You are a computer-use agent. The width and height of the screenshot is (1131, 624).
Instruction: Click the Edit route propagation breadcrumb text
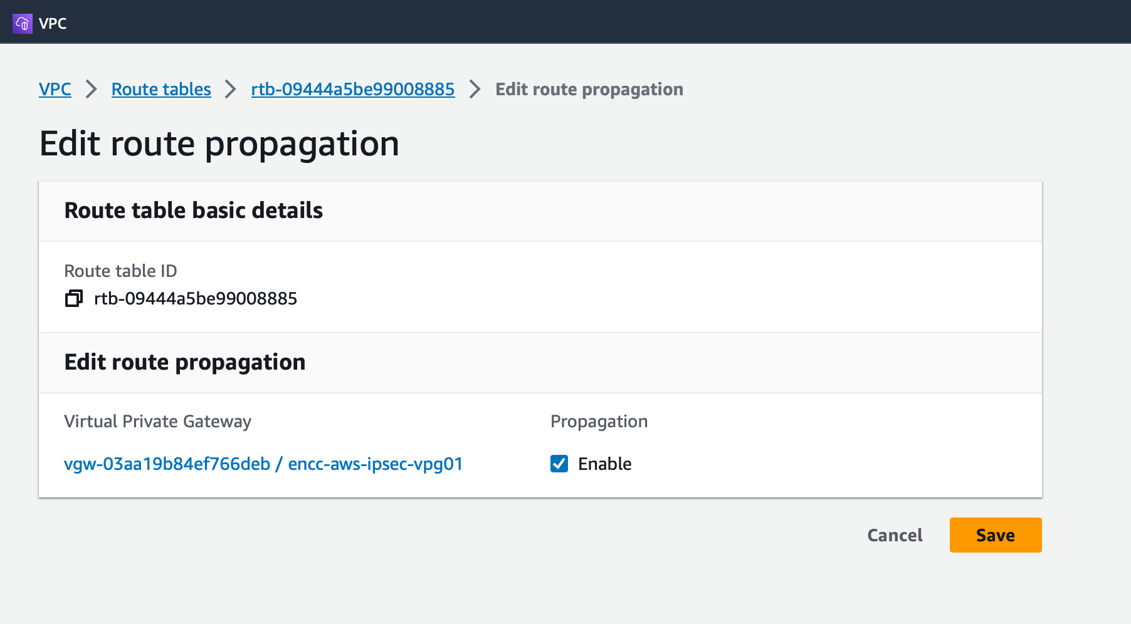589,90
